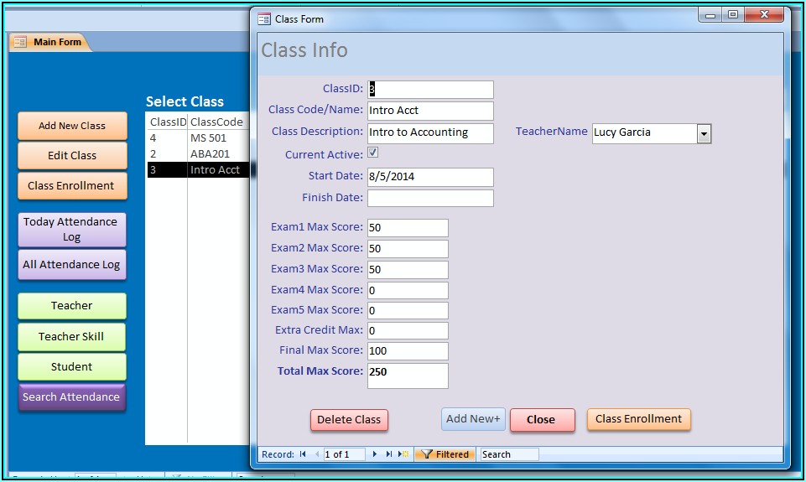806x482 pixels.
Task: Switch to the Main Form tab
Action: pyautogui.click(x=57, y=42)
